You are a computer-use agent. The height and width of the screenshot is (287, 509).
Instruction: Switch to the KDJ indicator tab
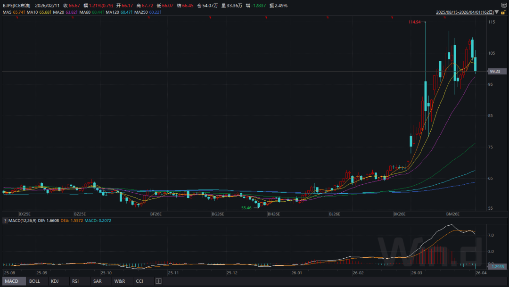[56, 281]
